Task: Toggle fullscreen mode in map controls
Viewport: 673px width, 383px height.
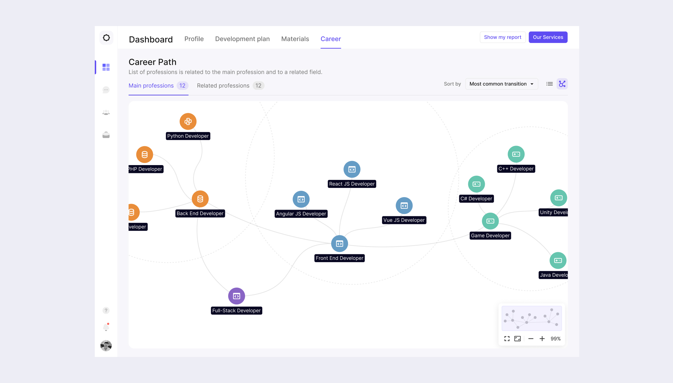Action: coord(507,339)
